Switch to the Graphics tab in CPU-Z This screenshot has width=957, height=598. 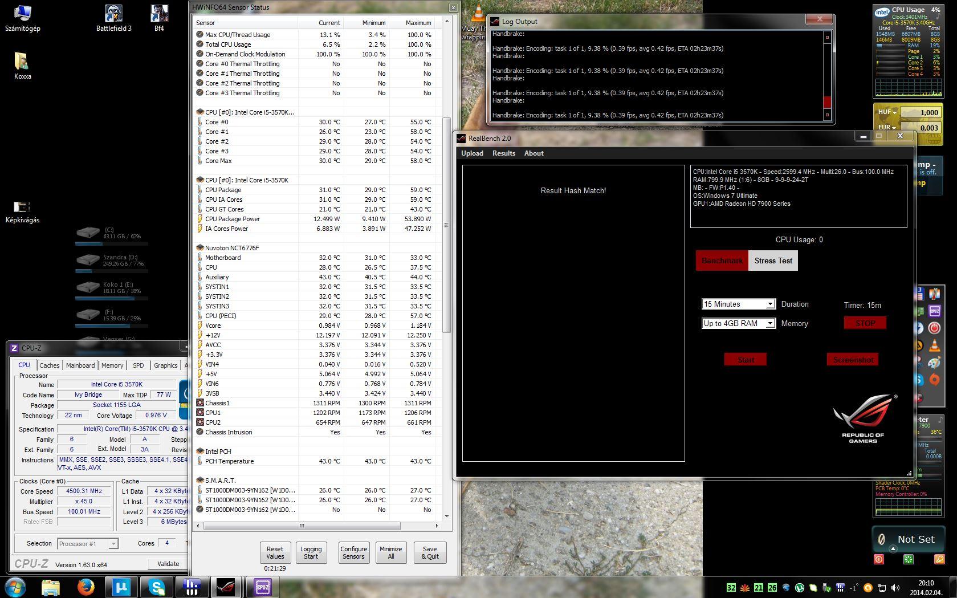pos(166,365)
